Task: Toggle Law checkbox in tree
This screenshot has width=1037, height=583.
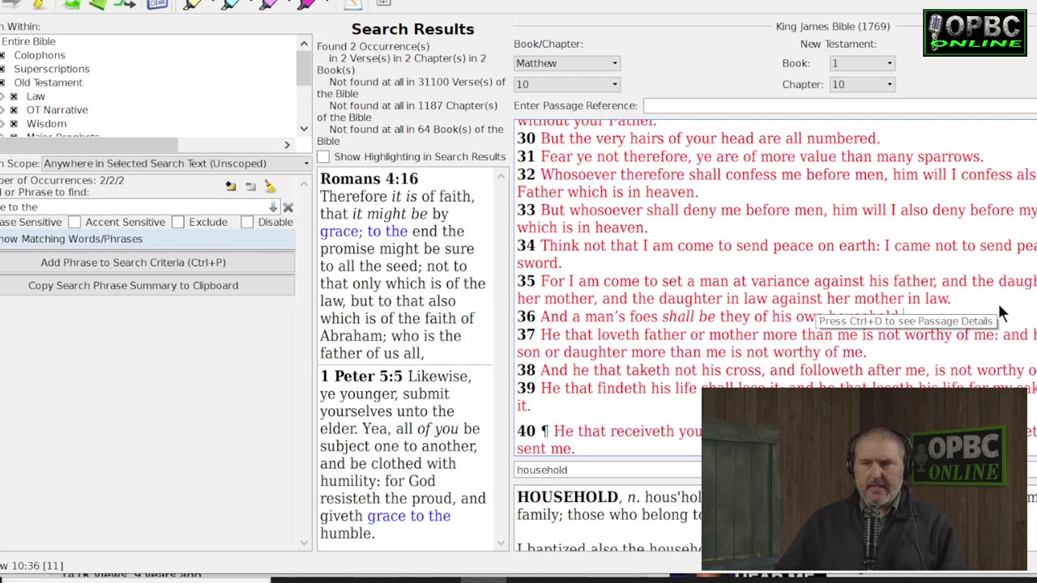Action: click(x=14, y=96)
